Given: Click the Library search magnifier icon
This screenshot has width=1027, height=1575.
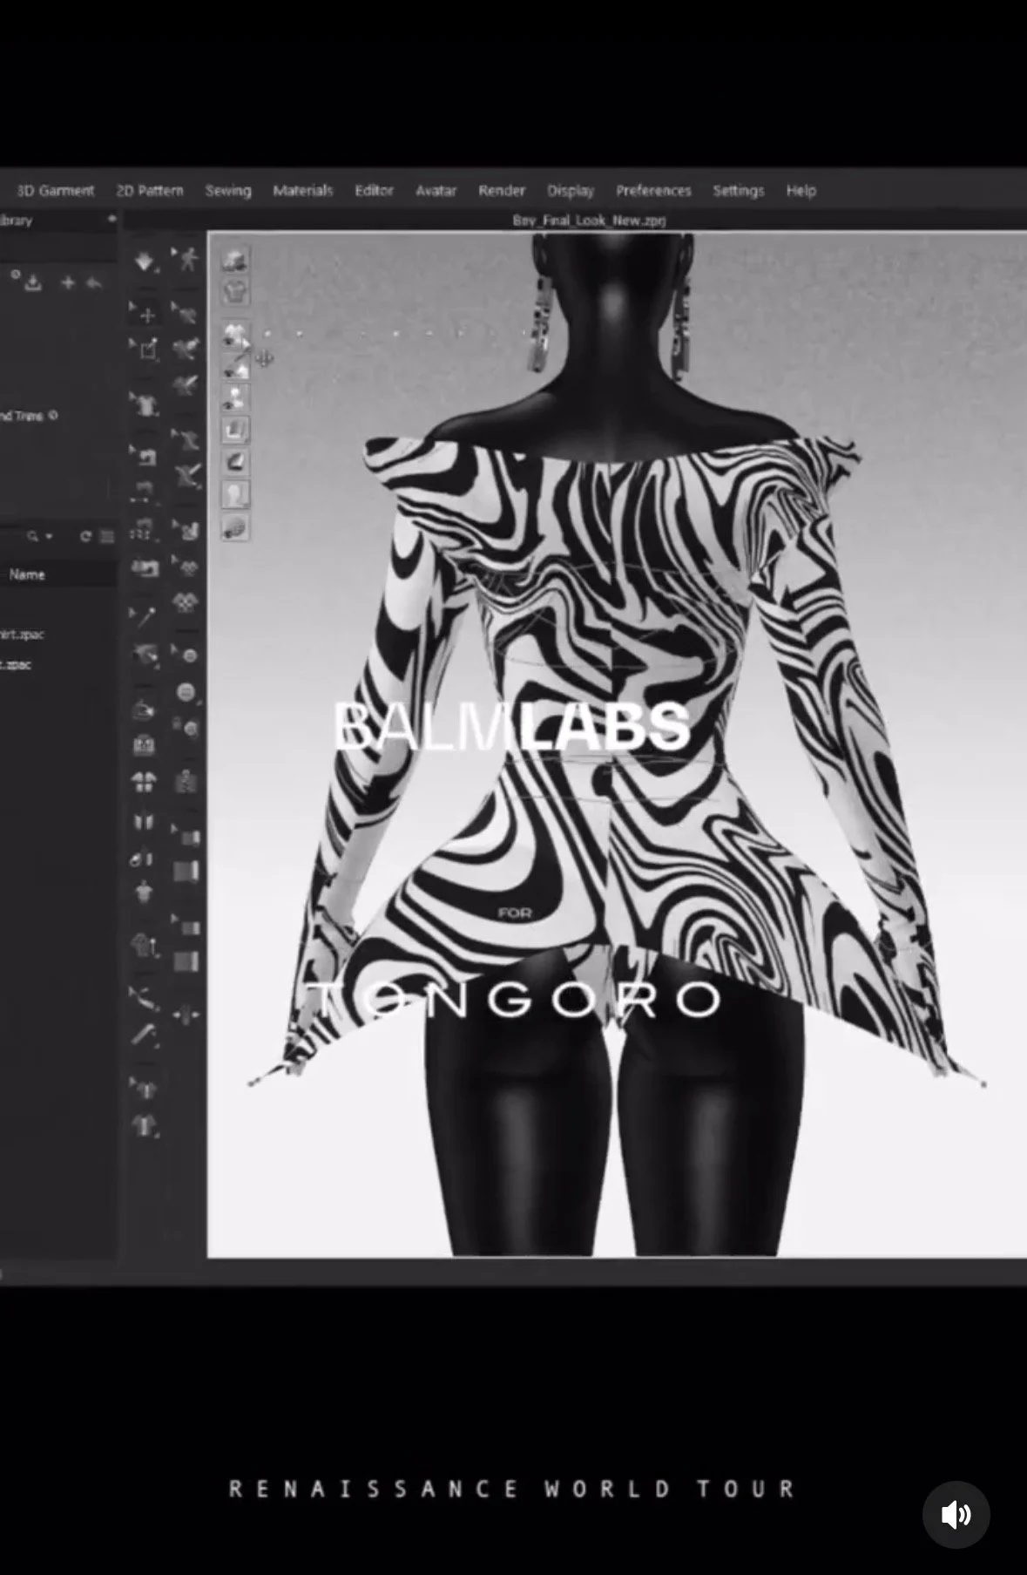Looking at the screenshot, I should (33, 536).
